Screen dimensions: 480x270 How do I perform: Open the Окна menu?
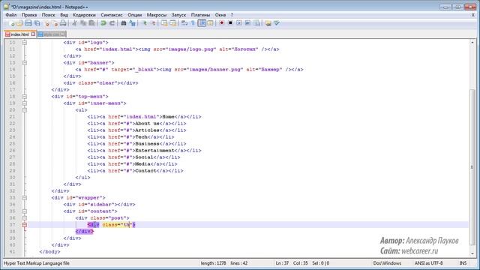coord(220,15)
